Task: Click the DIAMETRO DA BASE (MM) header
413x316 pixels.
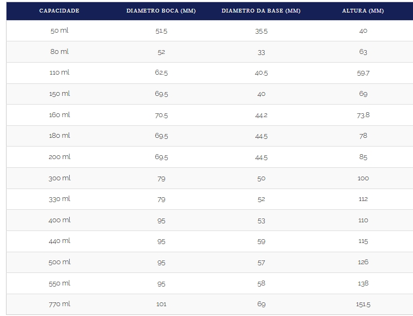Action: pos(261,11)
